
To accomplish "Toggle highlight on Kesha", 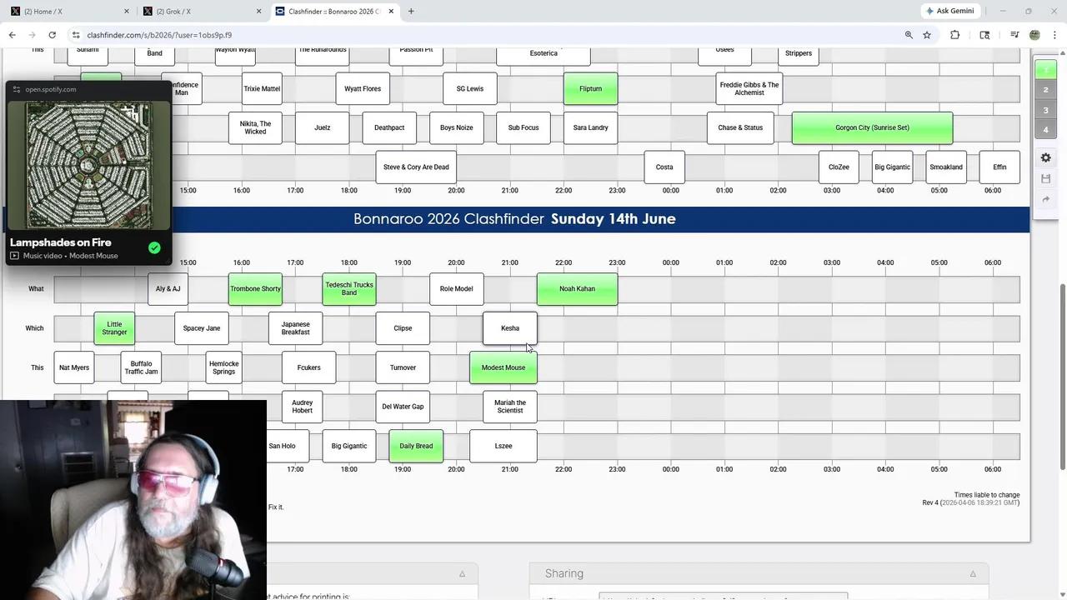I will click(510, 328).
